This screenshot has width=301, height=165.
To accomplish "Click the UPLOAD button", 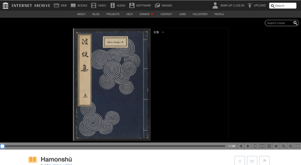I will click(257, 5).
